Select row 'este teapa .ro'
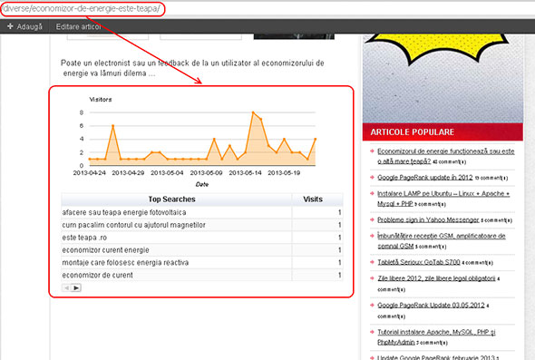Image resolution: width=535 pixels, height=360 pixels. pyautogui.click(x=202, y=238)
